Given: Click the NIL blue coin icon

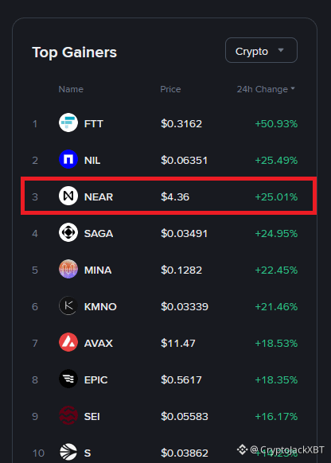Looking at the screenshot, I should [68, 159].
